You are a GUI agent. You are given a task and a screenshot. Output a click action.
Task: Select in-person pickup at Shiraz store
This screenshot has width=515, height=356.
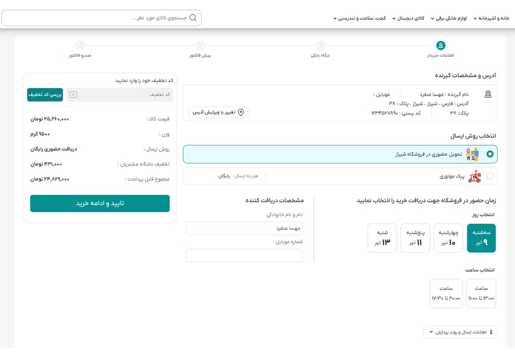tap(340, 154)
